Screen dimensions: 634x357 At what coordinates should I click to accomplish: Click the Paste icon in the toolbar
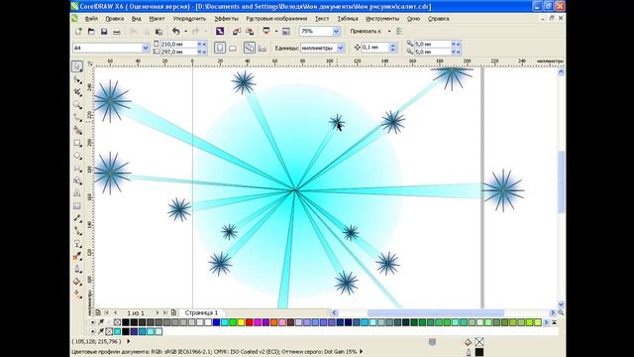tap(158, 31)
